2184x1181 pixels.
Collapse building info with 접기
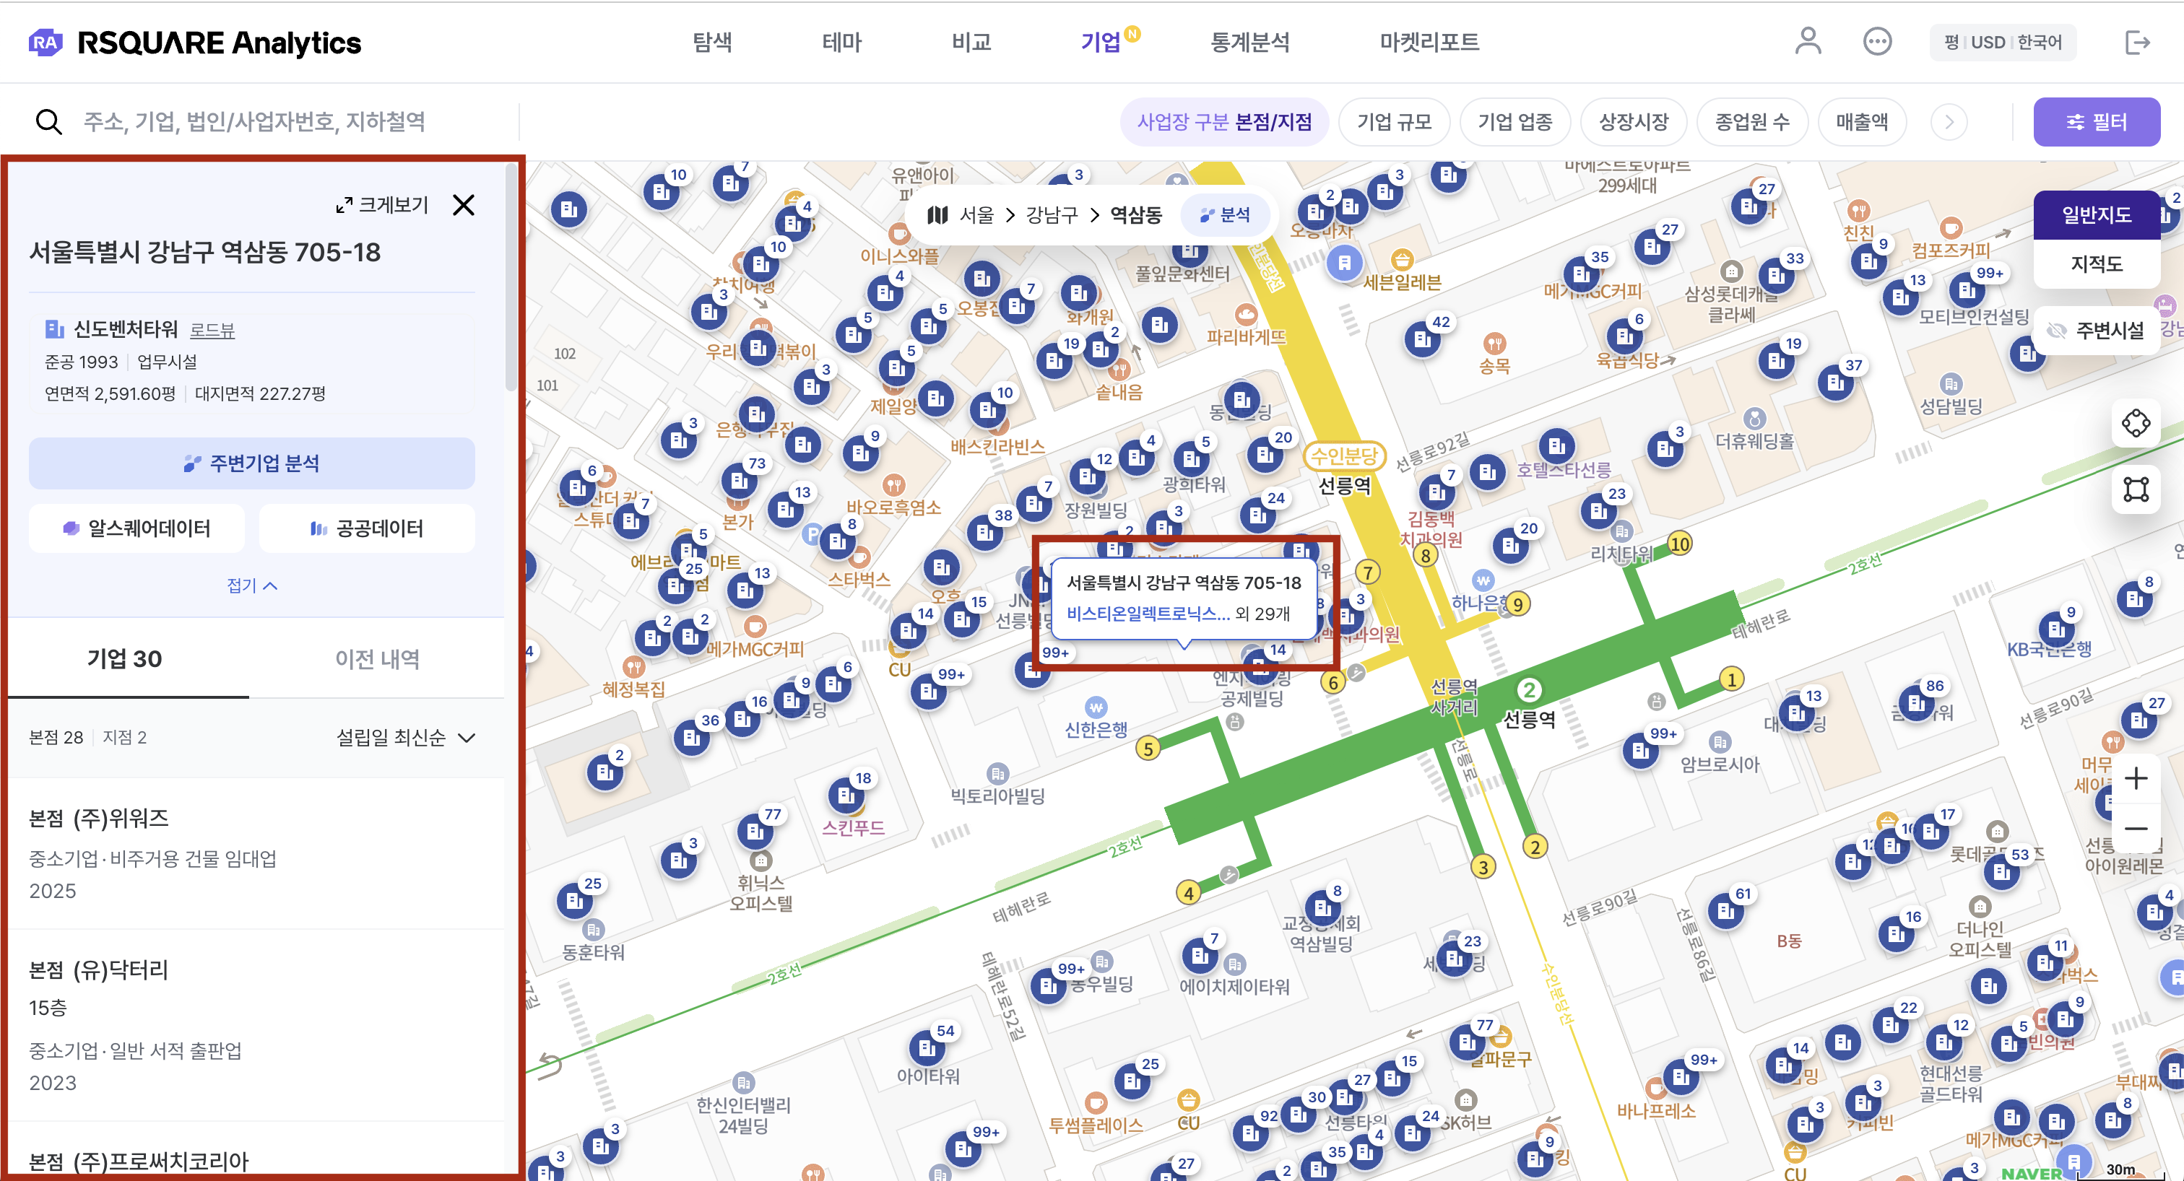(x=252, y=585)
